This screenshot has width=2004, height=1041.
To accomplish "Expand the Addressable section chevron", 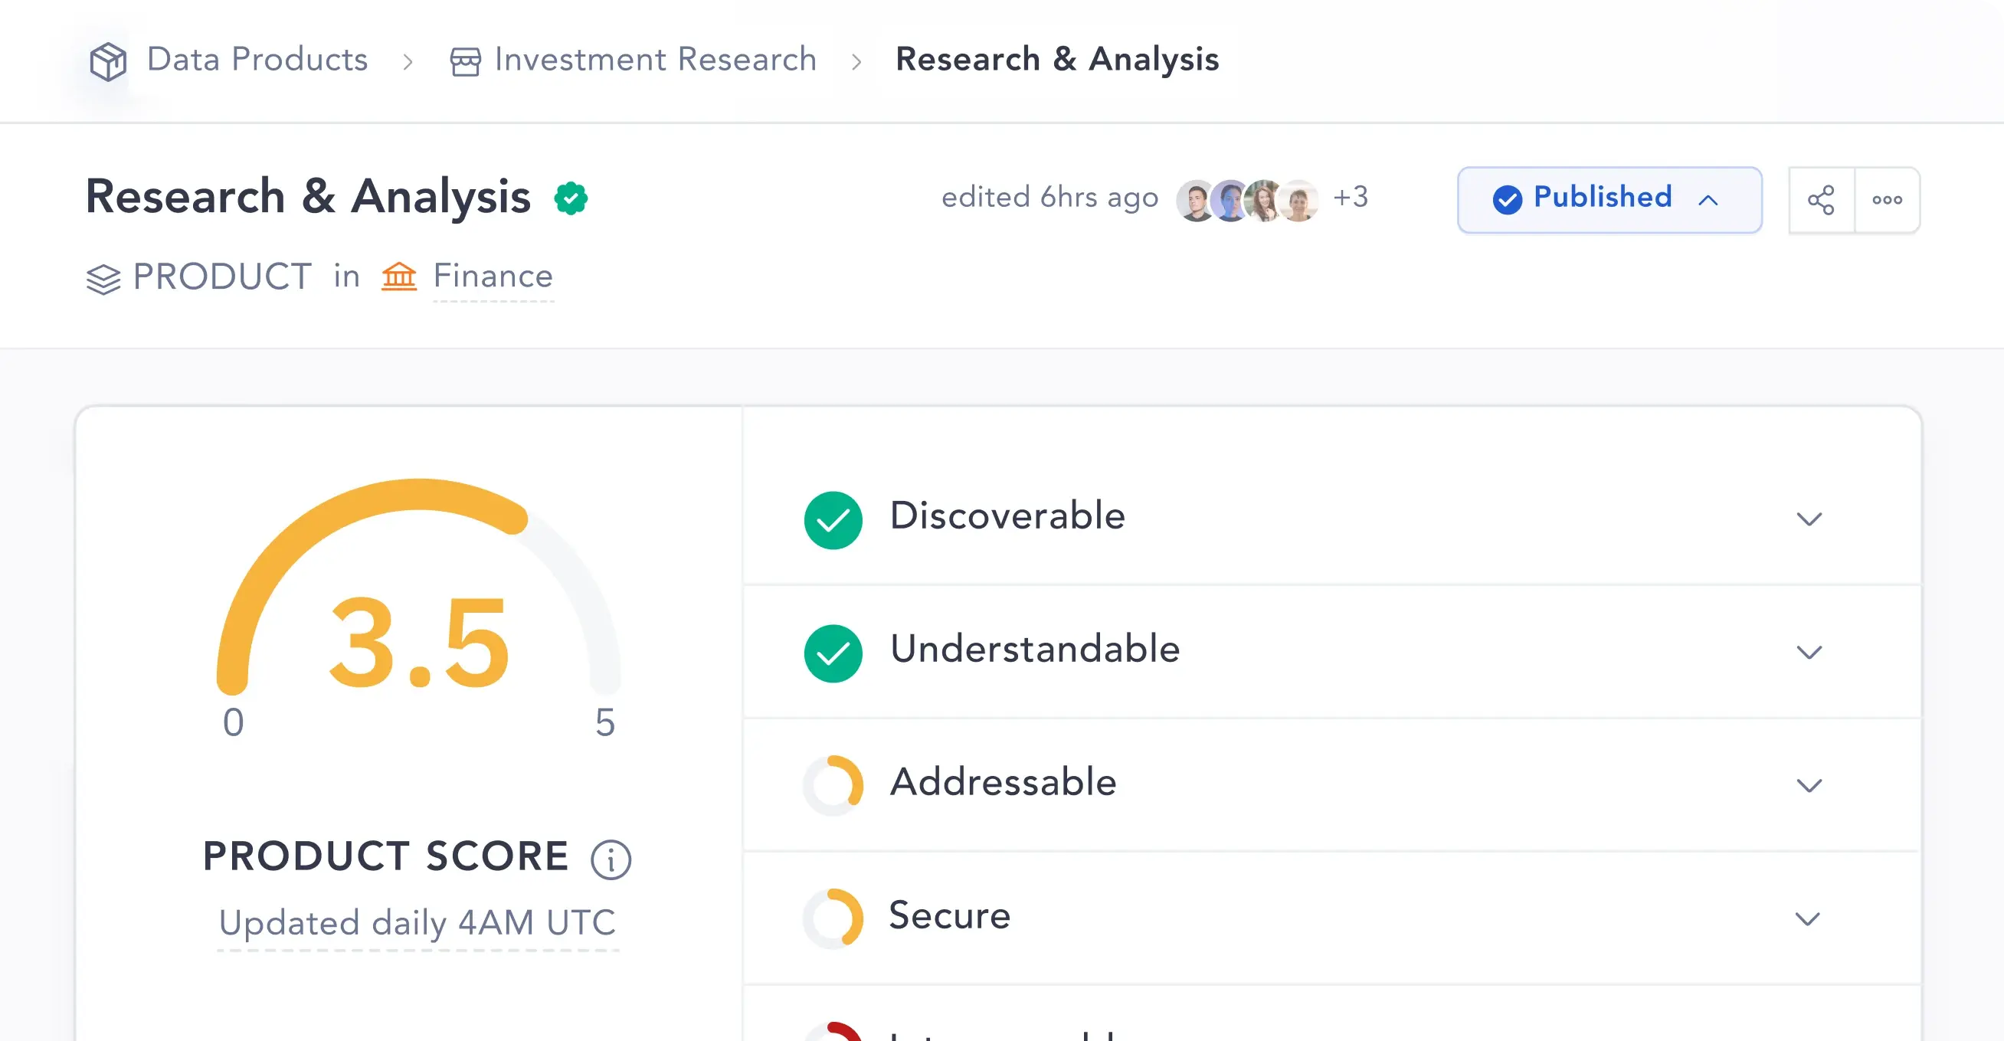I will tap(1809, 785).
